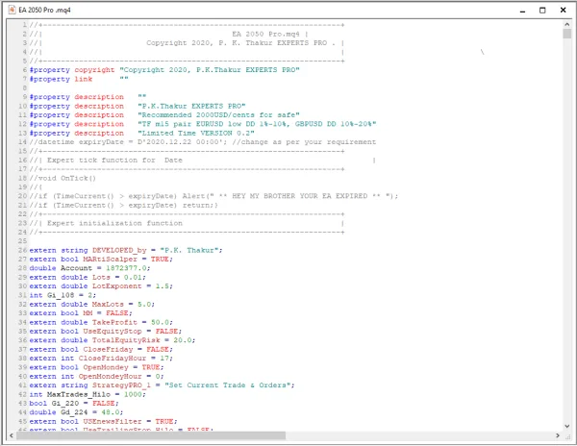Click the horizontal scrollbar thumb
Viewport: 577px width, 446px height.
click(151, 435)
